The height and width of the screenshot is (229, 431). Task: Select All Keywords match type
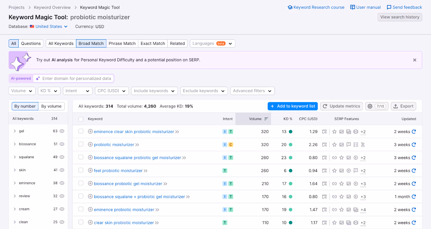click(x=61, y=44)
